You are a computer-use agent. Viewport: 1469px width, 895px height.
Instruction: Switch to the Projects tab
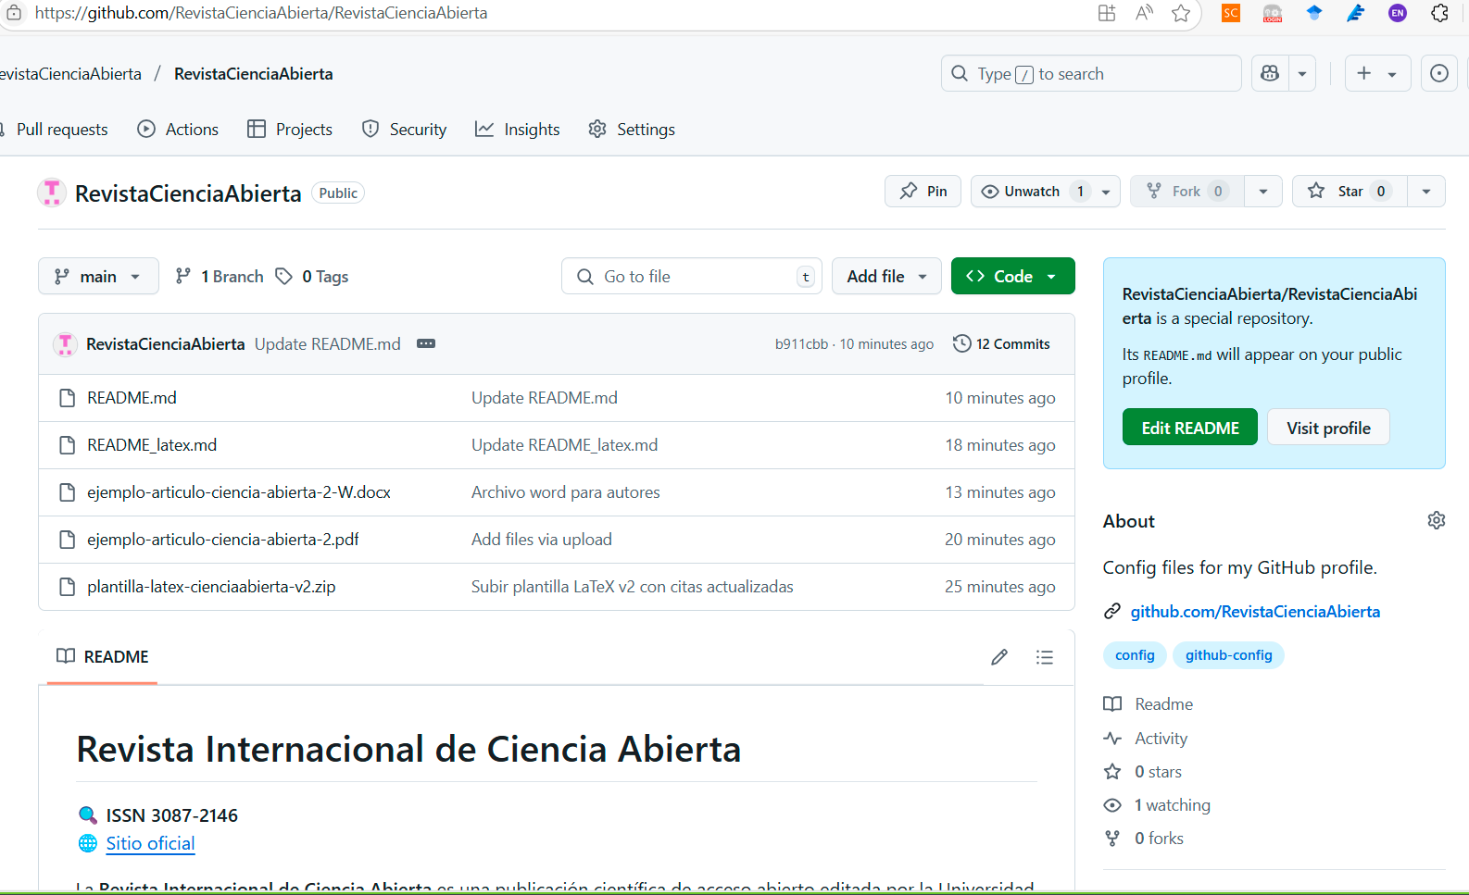tap(290, 130)
